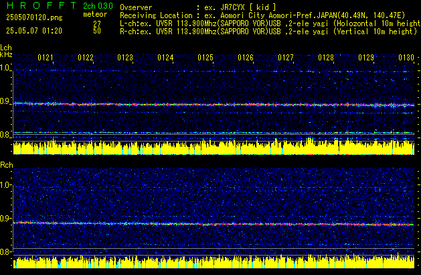This screenshot has height=275, width=421.
Task: Click the Rch yellow power histogram
Action: tap(214, 262)
